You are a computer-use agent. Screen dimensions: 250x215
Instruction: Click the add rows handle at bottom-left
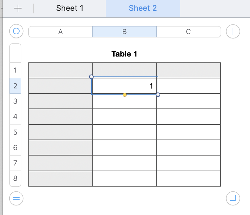pyautogui.click(x=16, y=198)
